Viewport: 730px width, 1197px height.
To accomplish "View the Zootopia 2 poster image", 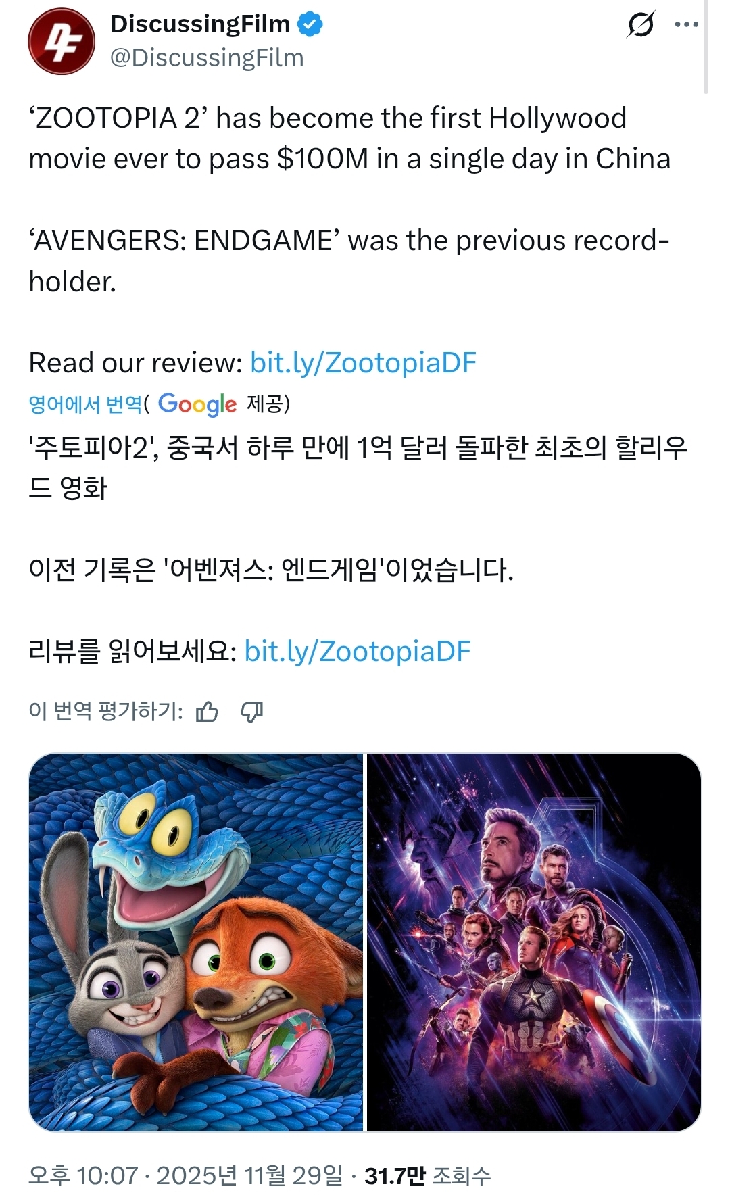I will [196, 942].
